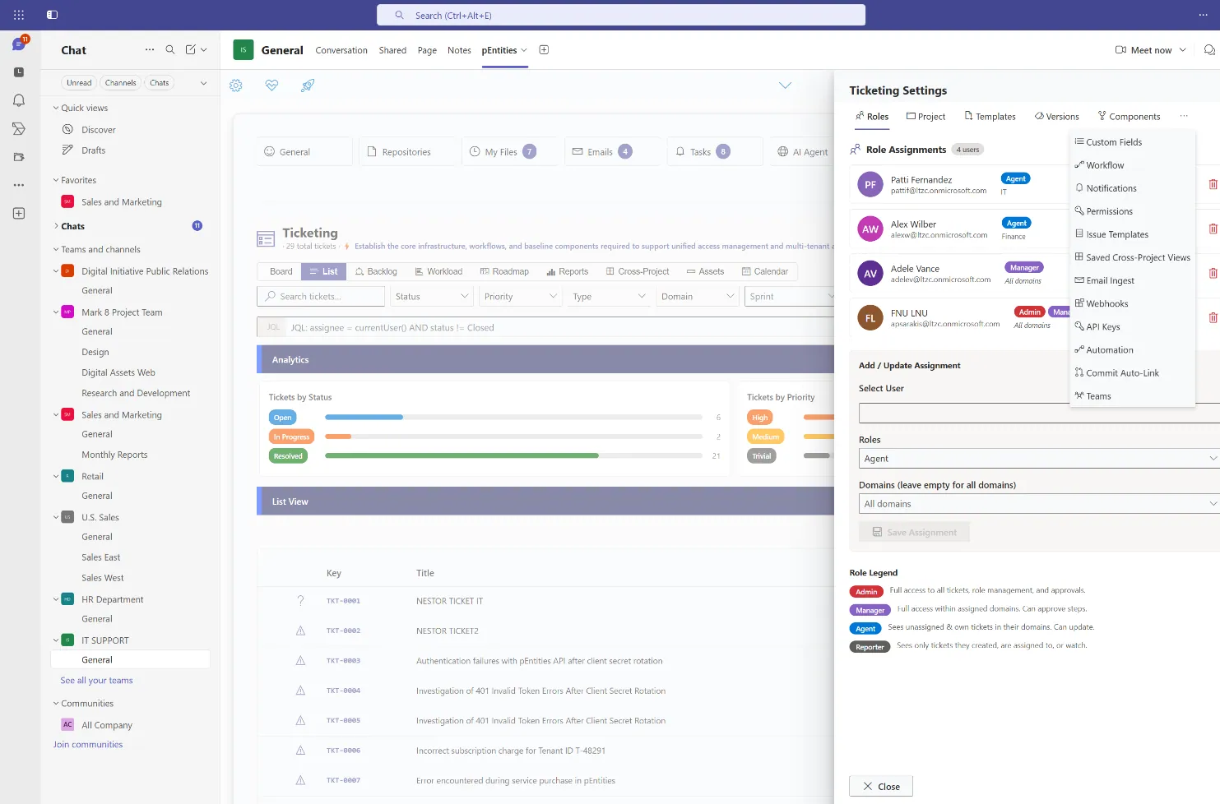The image size is (1220, 804).
Task: Open more settings tabs ellipsis
Action: tap(1184, 116)
